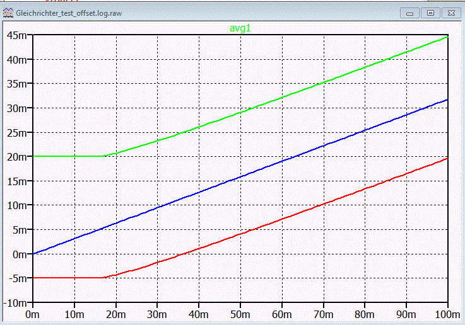465x325 pixels.
Task: Click the blue trace endpoint at 100m
Action: coord(447,100)
